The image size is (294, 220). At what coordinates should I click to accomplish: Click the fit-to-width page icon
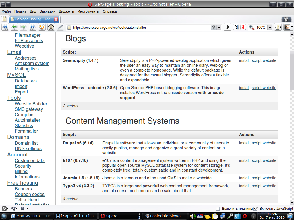[278, 27]
